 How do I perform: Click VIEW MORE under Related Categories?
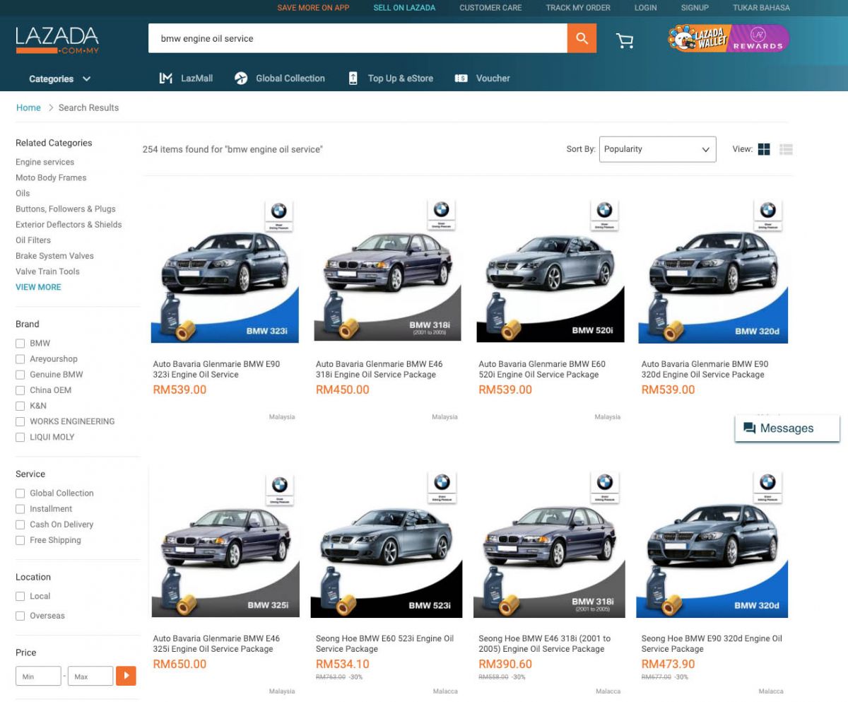38,287
